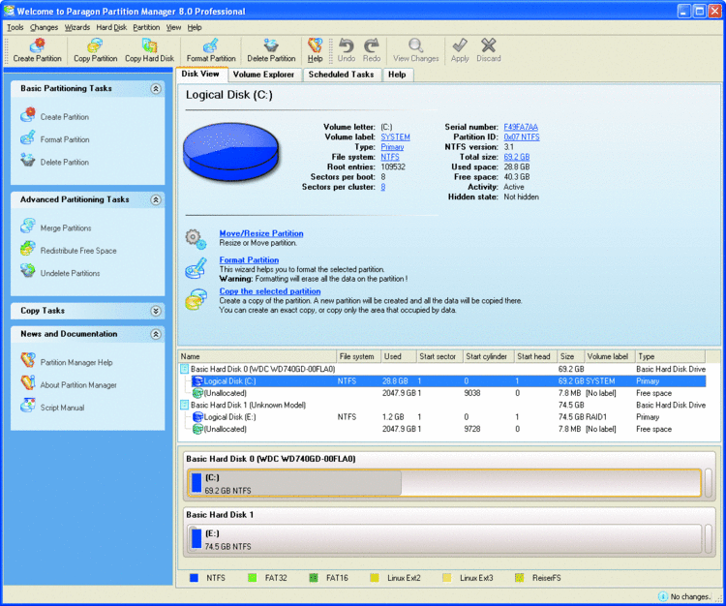Open the View menu

point(173,27)
